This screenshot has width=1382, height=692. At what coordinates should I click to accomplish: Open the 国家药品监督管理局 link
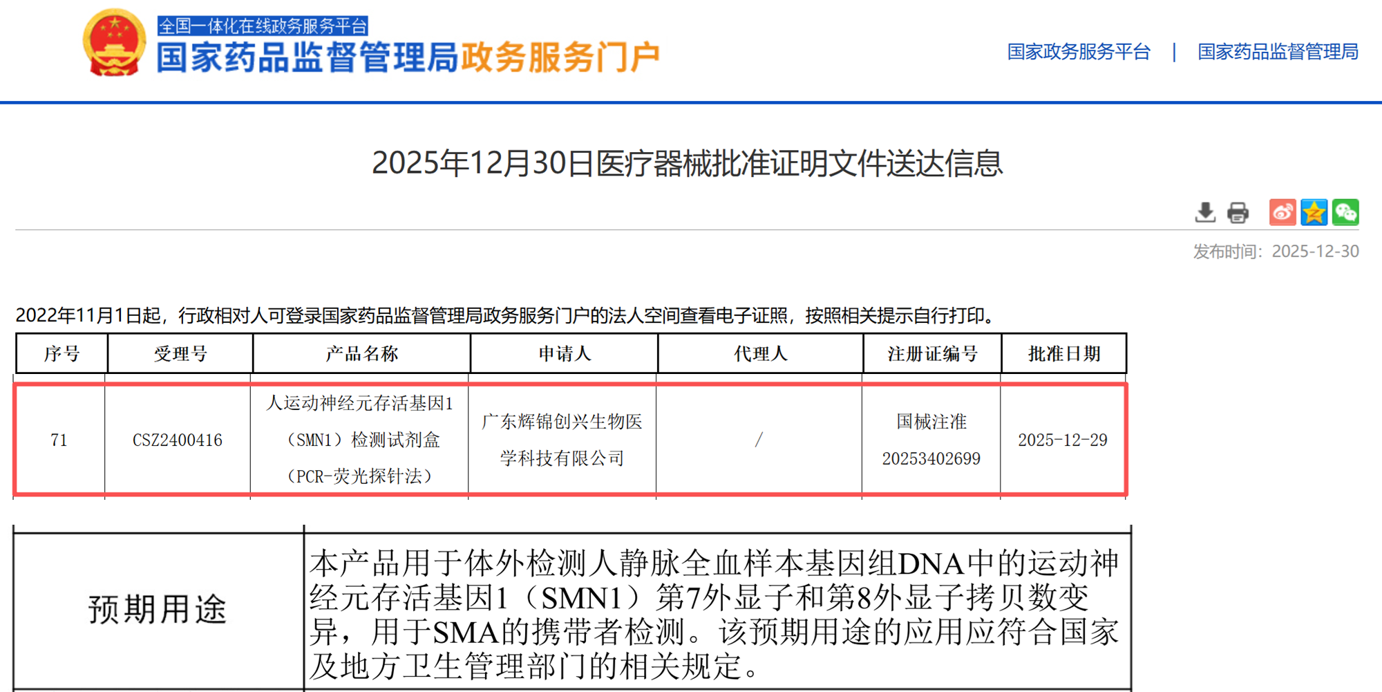(x=1278, y=52)
